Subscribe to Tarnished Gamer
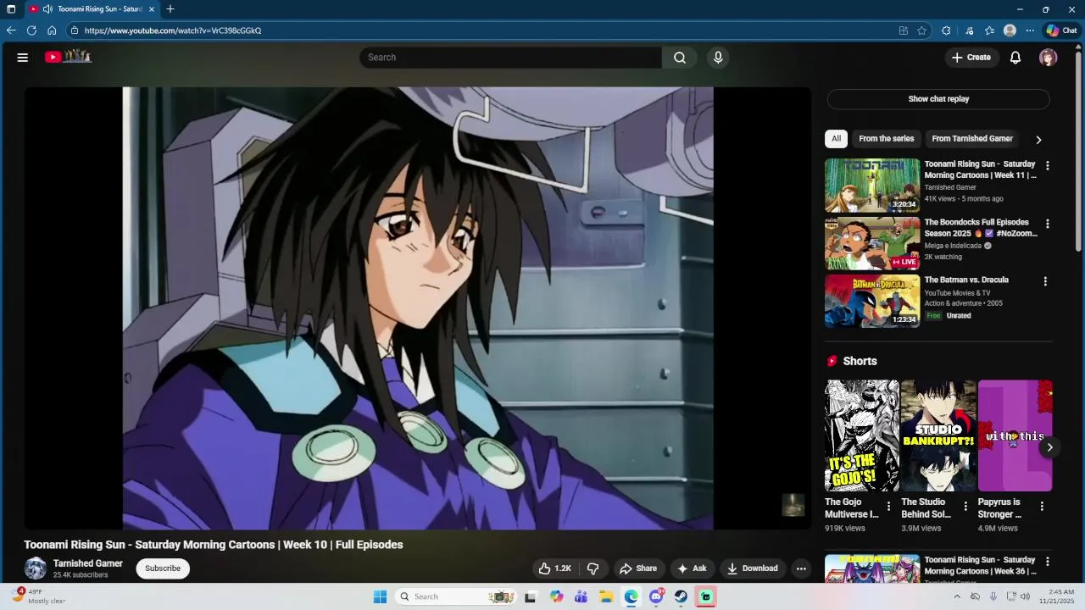This screenshot has width=1085, height=610. coord(163,568)
